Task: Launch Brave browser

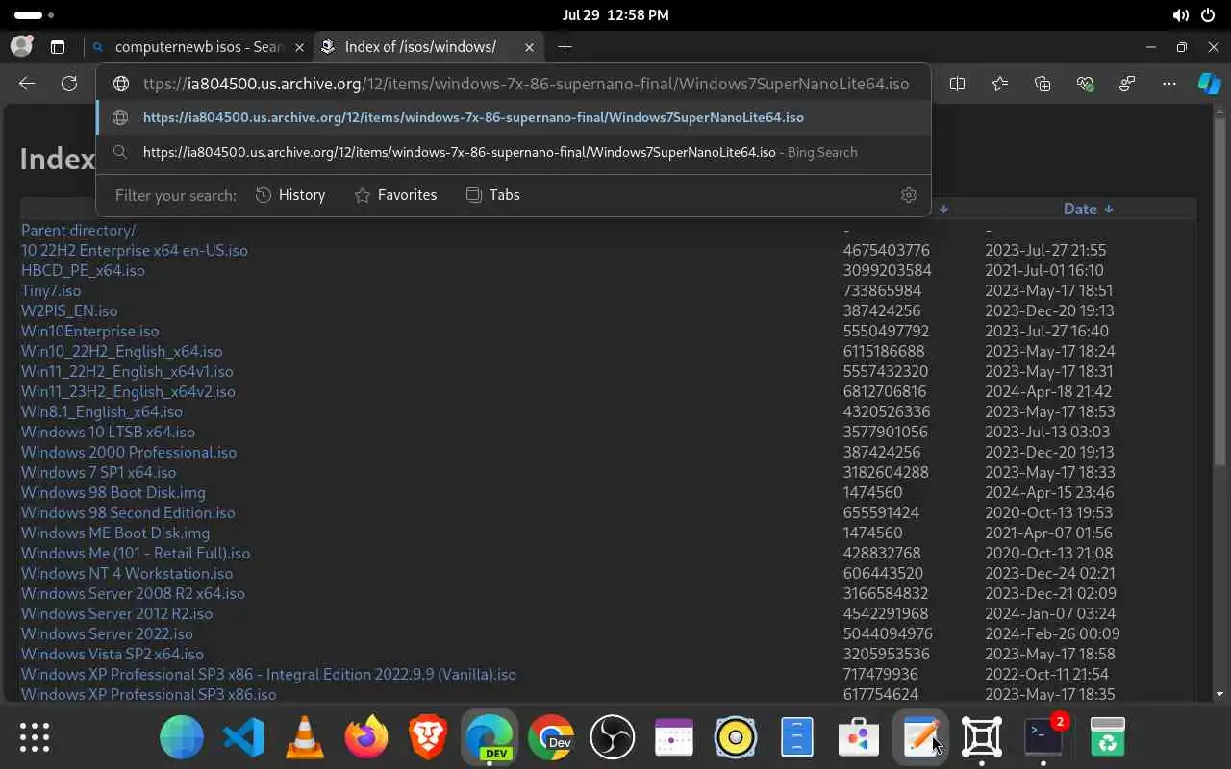Action: (x=428, y=737)
